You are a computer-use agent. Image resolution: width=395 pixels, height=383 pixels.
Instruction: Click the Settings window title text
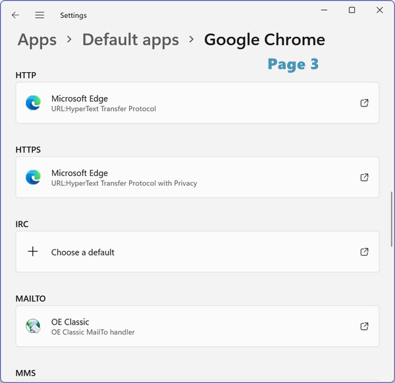point(73,15)
